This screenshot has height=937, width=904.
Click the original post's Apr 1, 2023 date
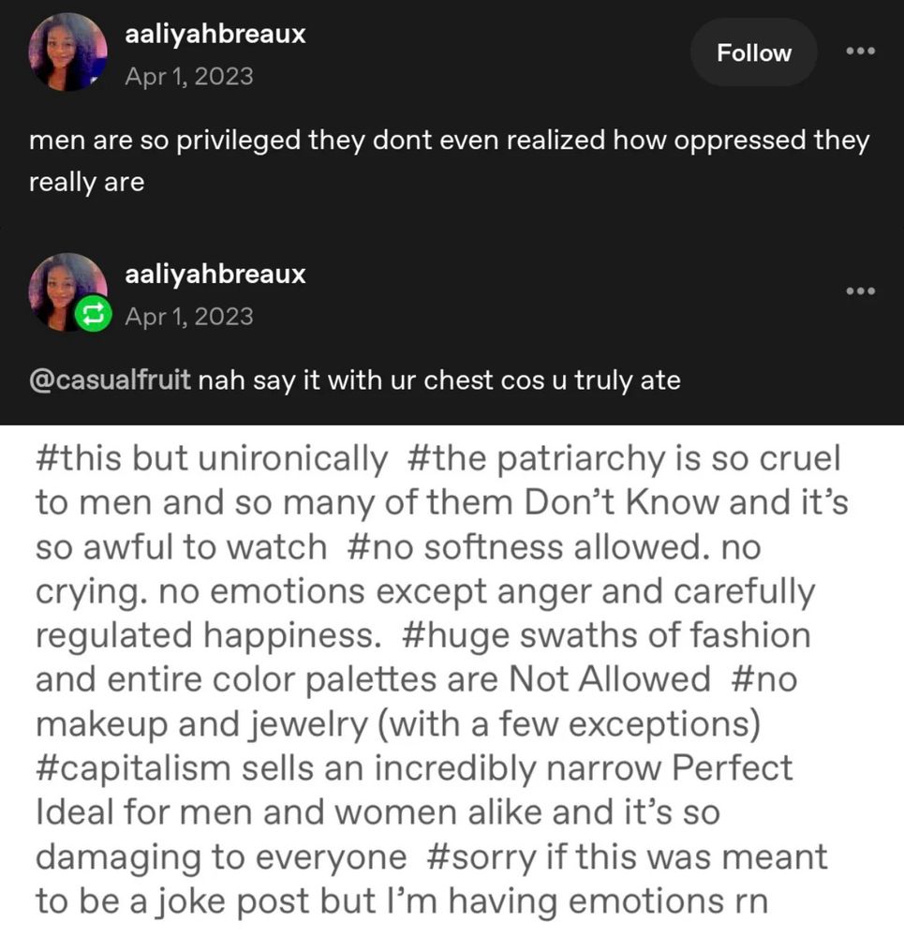tap(188, 76)
